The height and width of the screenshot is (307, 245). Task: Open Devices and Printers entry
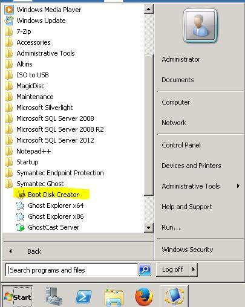click(191, 166)
